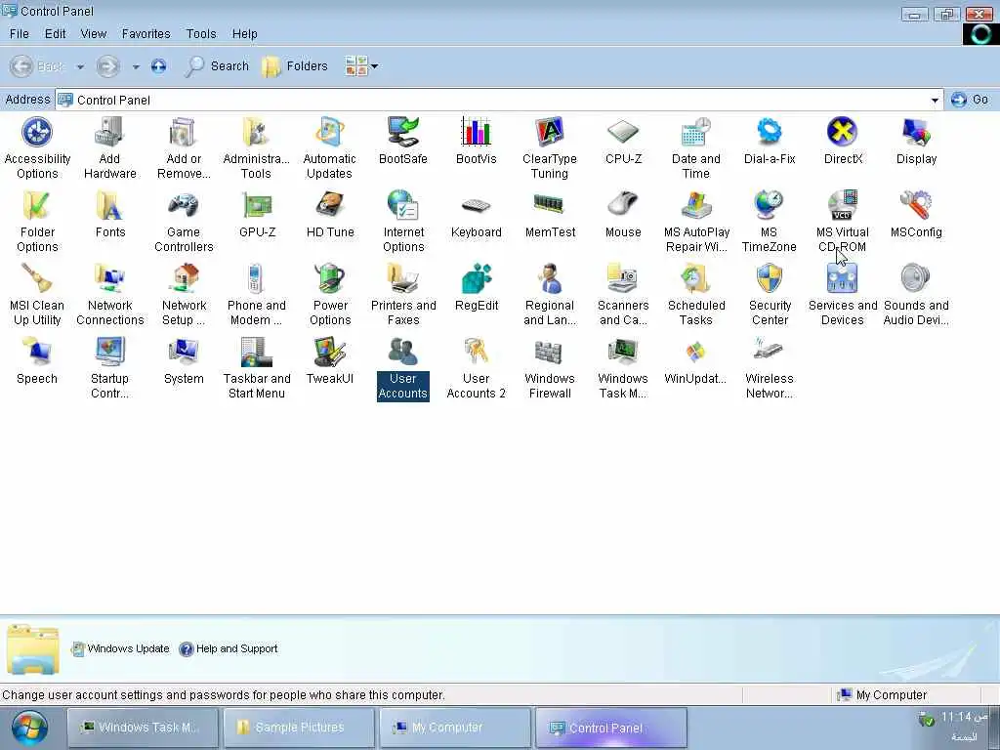Open the ClearType Tuning icon
The width and height of the screenshot is (1000, 750).
550,132
